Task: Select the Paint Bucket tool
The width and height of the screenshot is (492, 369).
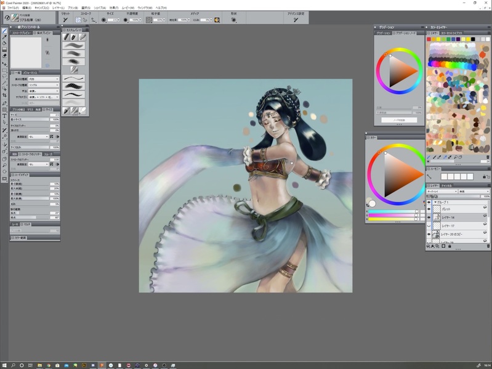Action: (4, 43)
